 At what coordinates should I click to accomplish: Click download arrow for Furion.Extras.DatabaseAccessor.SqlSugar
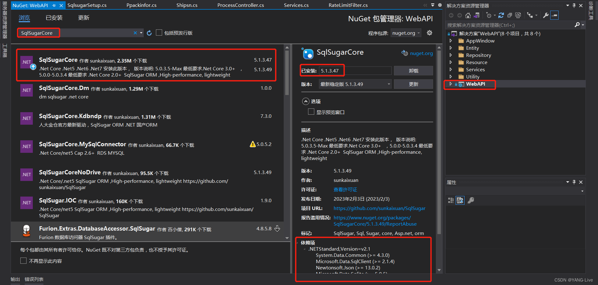point(277,229)
